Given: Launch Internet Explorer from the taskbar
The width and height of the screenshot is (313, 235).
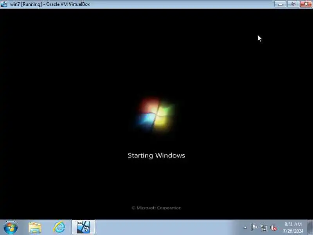Looking at the screenshot, I should pyautogui.click(x=59, y=227).
